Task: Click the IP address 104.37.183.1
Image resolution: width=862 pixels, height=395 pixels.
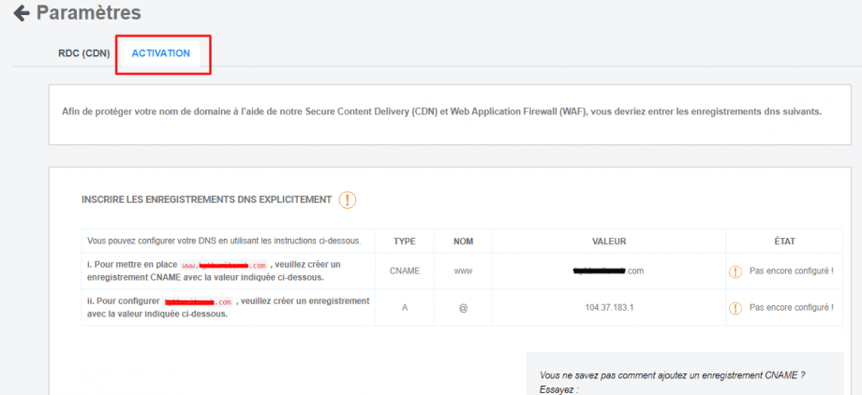Action: click(608, 308)
